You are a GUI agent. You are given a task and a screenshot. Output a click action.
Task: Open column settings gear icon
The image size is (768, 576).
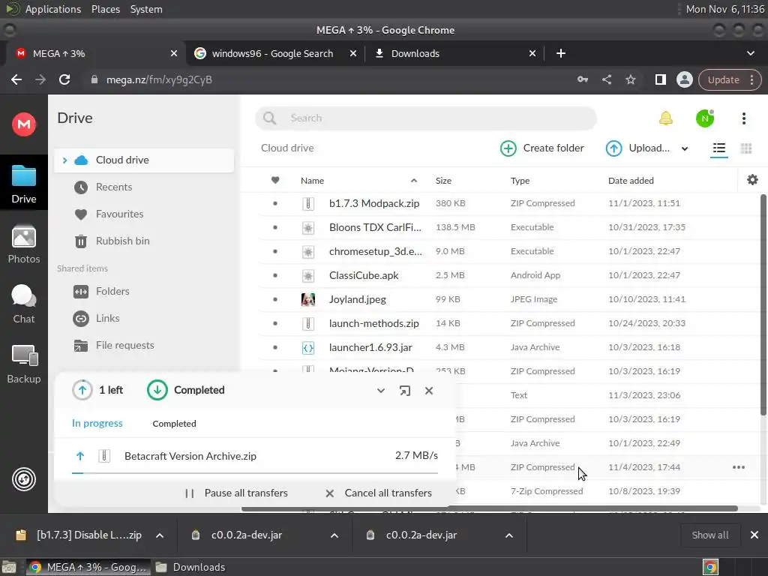pyautogui.click(x=752, y=180)
